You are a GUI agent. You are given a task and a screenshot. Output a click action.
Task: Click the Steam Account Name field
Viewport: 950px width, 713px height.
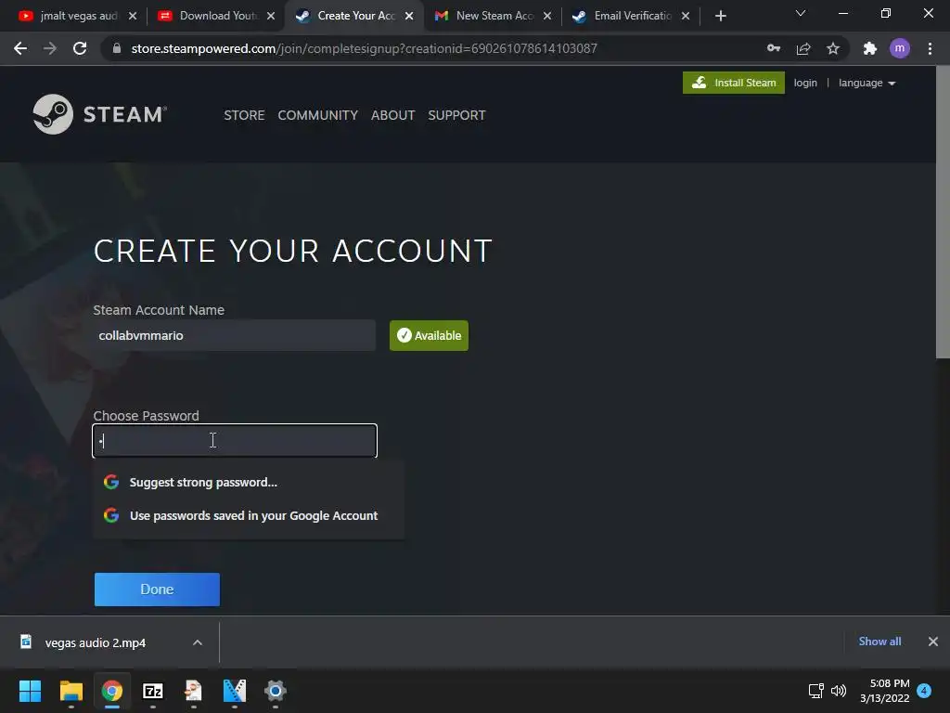235,335
